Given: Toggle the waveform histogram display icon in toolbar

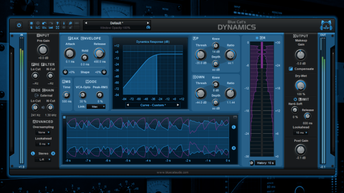Looking at the screenshot, I should (51, 27).
